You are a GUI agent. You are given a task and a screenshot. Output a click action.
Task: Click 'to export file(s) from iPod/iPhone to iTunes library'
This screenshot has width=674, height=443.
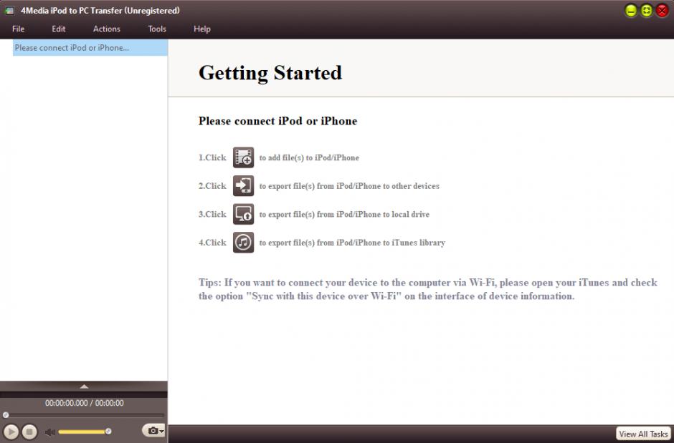pos(352,243)
